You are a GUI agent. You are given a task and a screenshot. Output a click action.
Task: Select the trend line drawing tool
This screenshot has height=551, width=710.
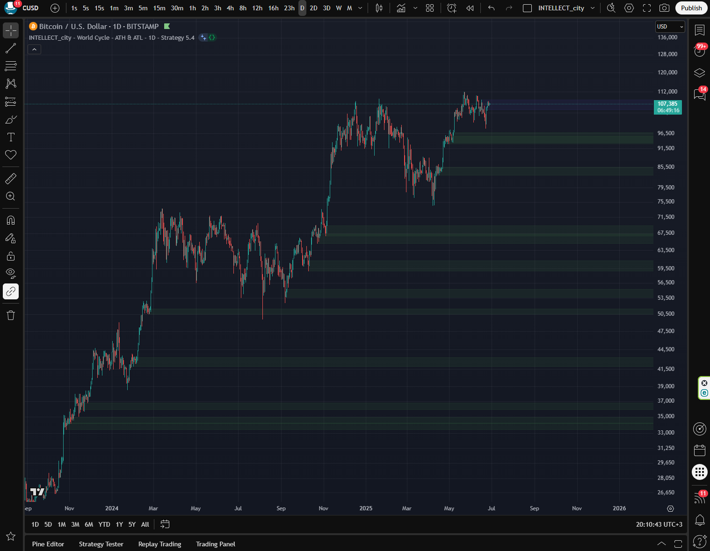(11, 48)
